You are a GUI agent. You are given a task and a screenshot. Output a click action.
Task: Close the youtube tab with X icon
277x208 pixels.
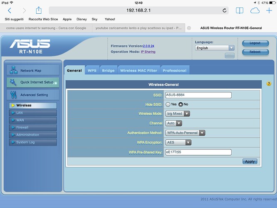click(x=189, y=28)
